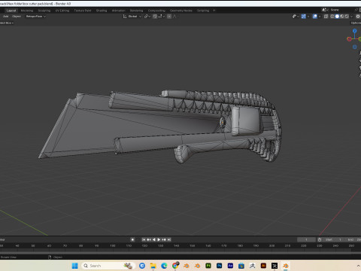Open the snap options dropdown
This screenshot has height=271, width=361.
pyautogui.click(x=161, y=17)
